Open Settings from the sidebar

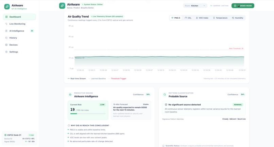pyautogui.click(x=19, y=52)
